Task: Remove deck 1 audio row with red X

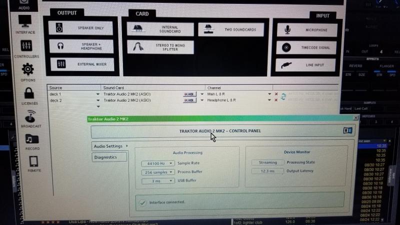Action: [x=276, y=94]
